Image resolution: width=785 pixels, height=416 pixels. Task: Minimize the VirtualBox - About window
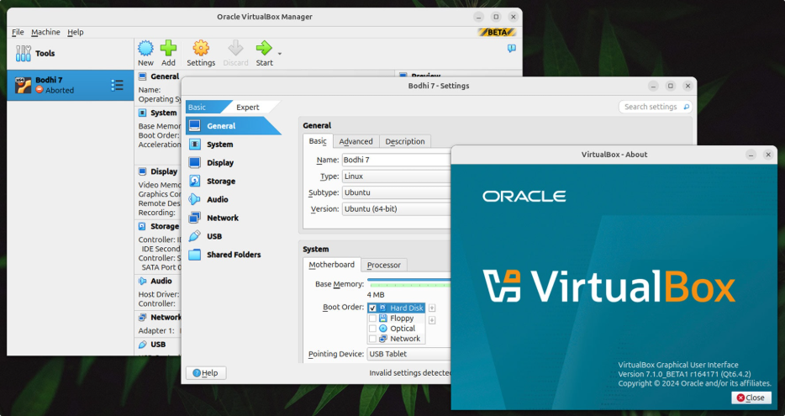click(751, 155)
